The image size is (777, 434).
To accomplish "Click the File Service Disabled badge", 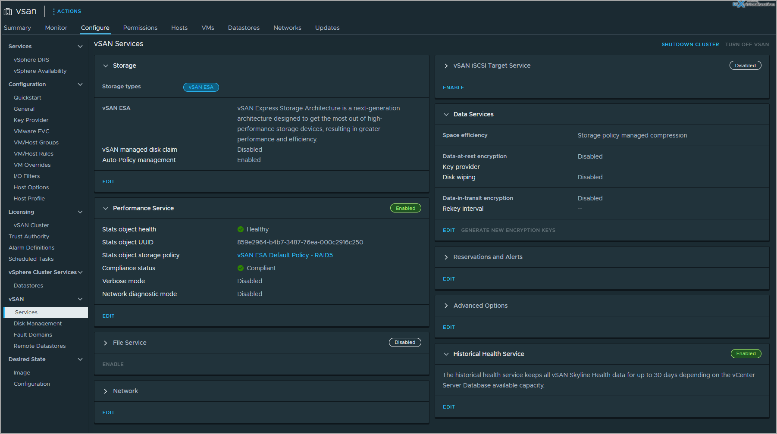I will point(405,342).
